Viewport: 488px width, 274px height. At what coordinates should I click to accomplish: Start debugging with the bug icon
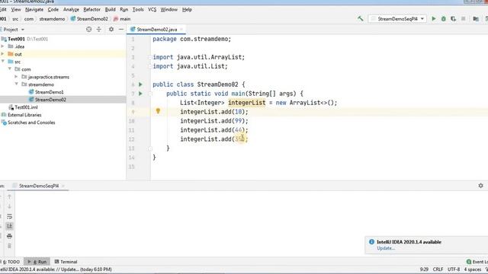tap(444, 18)
